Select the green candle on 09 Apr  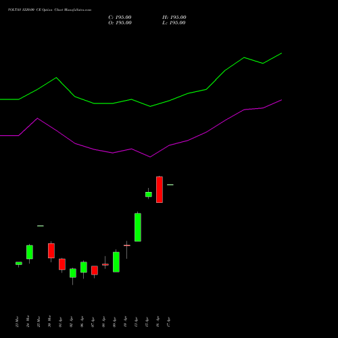coord(116,262)
